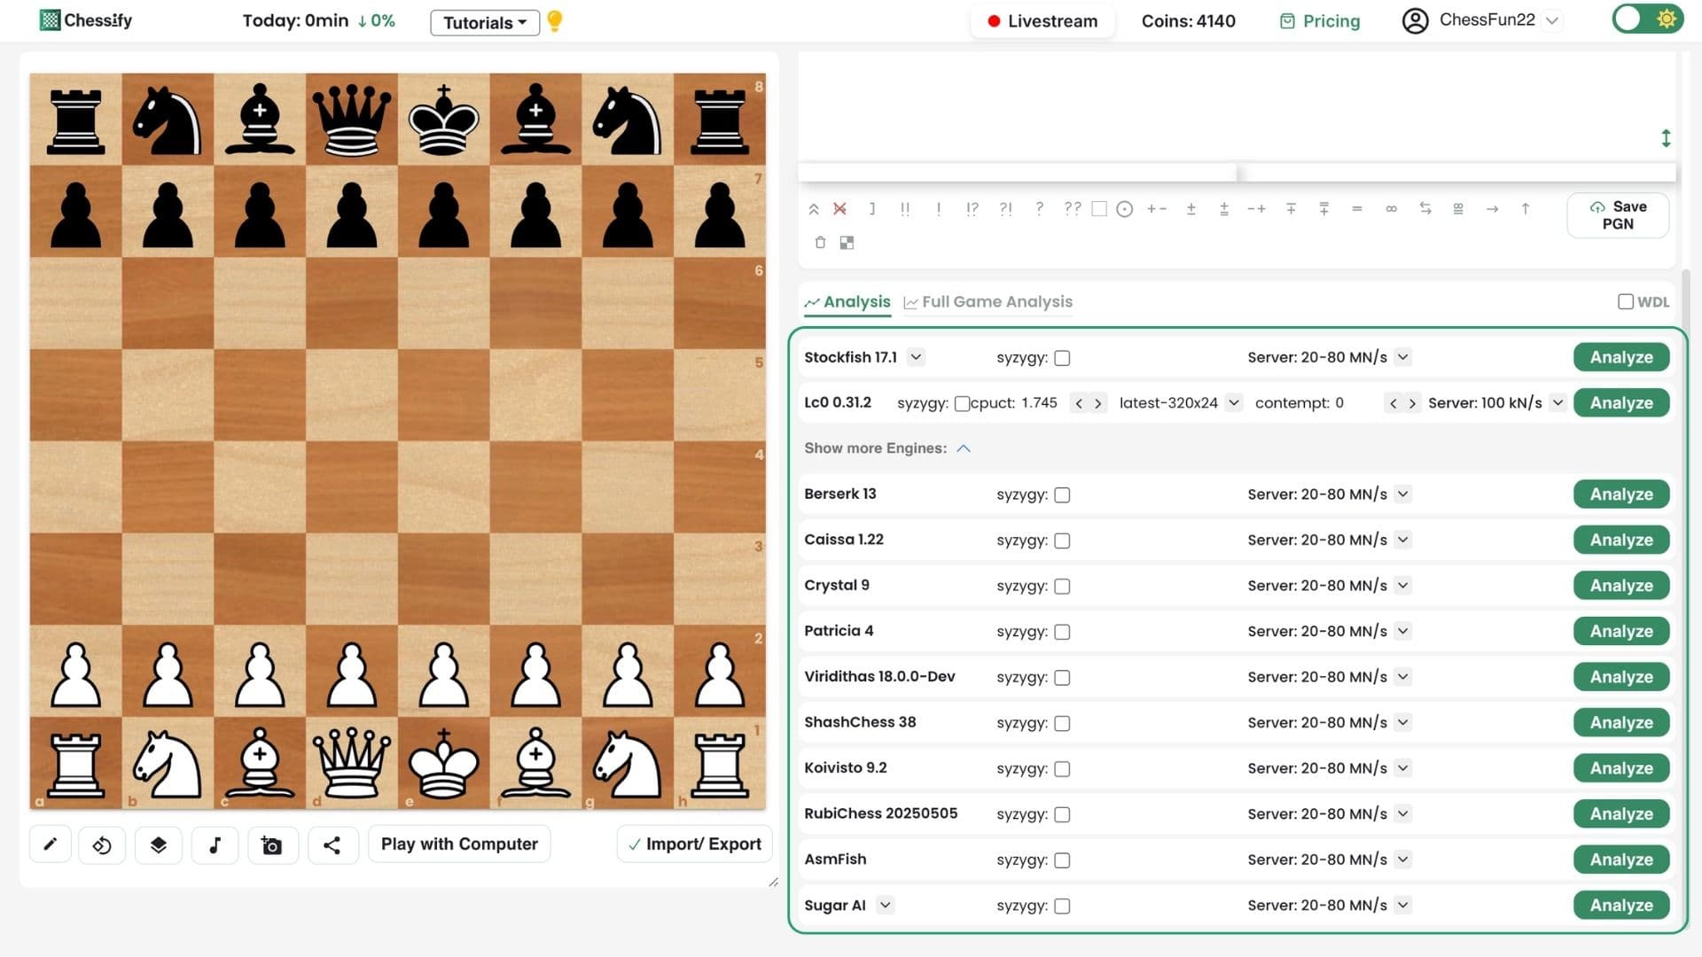Click Play with Computer button
Screen dimensions: 1702x957
coord(459,844)
